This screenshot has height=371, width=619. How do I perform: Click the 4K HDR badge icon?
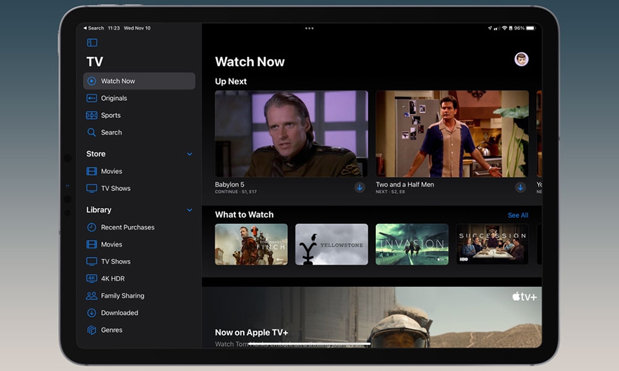pyautogui.click(x=92, y=278)
